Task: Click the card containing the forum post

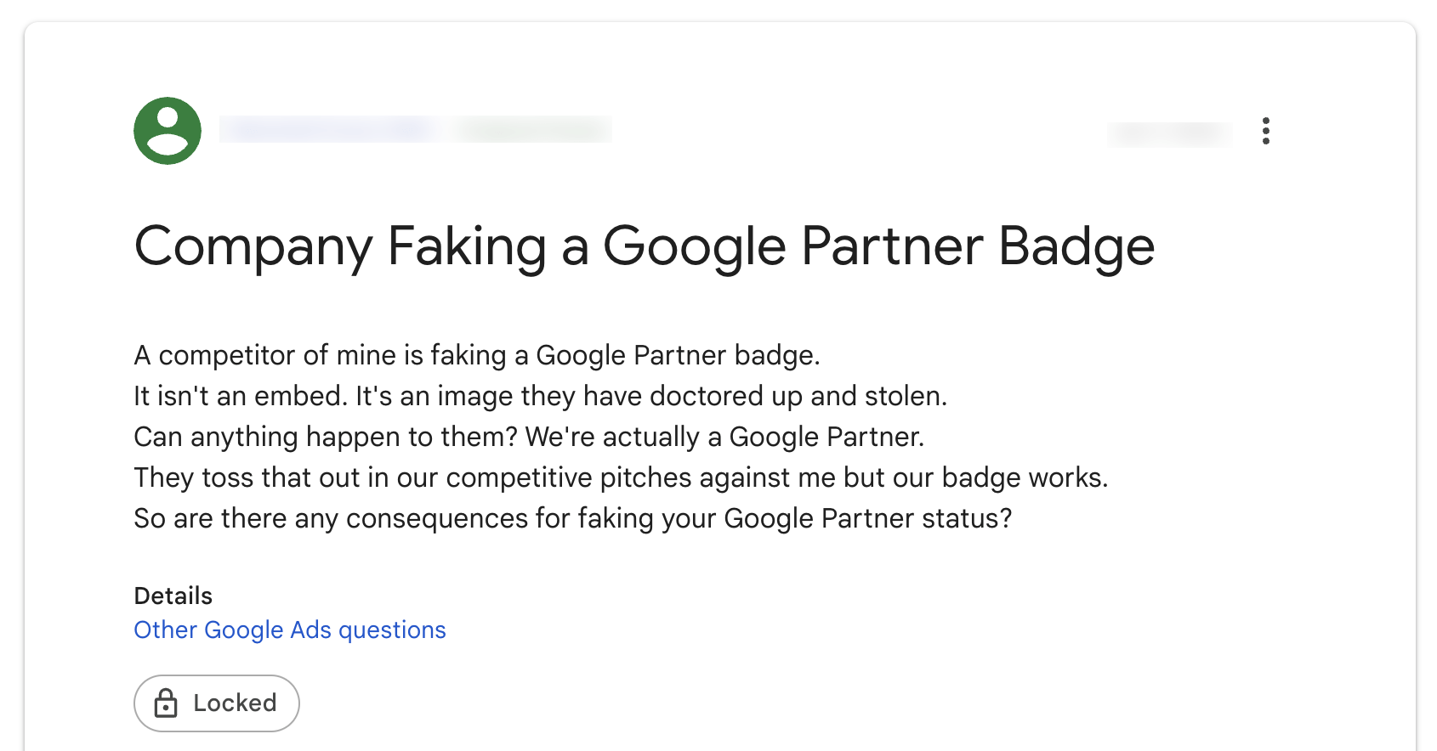Action: click(718, 382)
